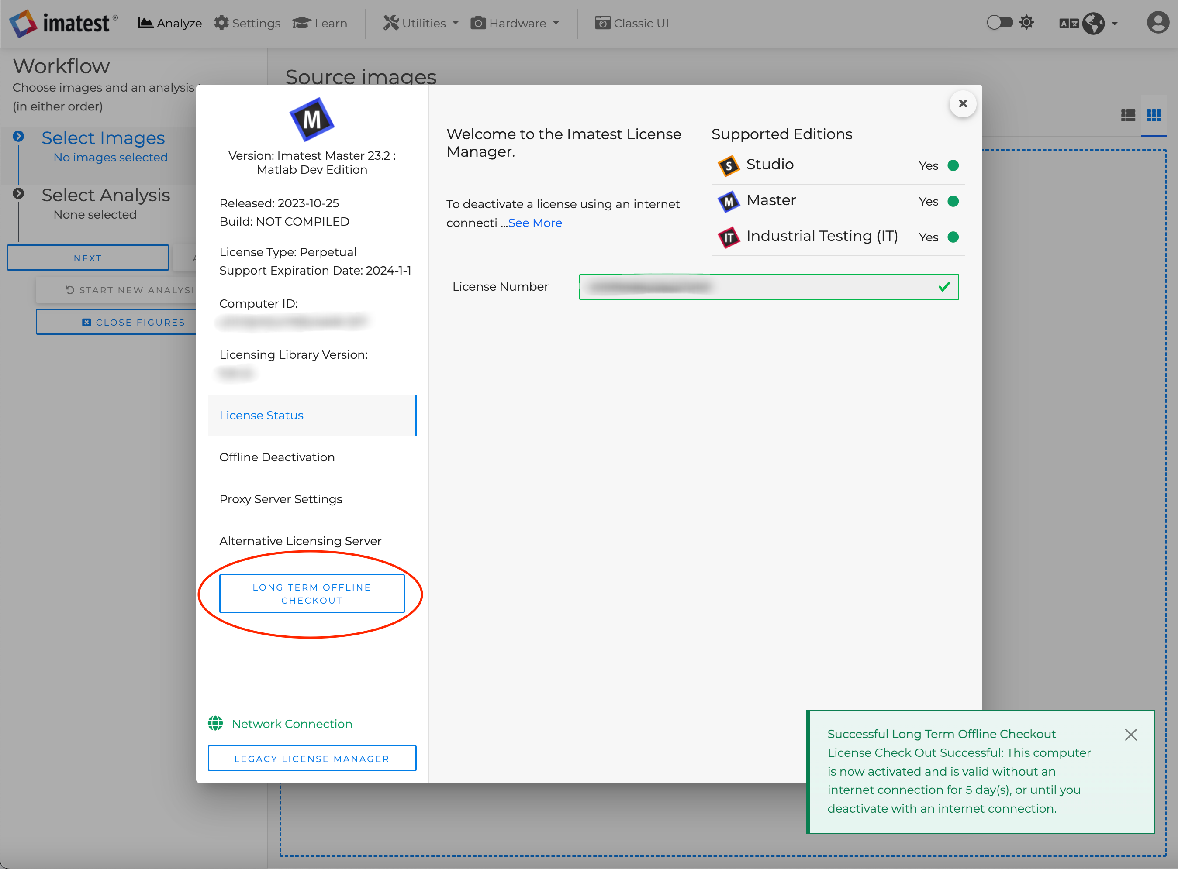Click the NEXT button
The height and width of the screenshot is (869, 1178).
coord(88,258)
